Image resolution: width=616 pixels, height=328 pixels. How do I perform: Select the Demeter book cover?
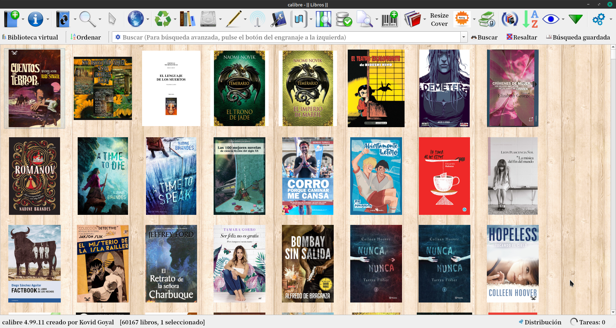coord(444,88)
